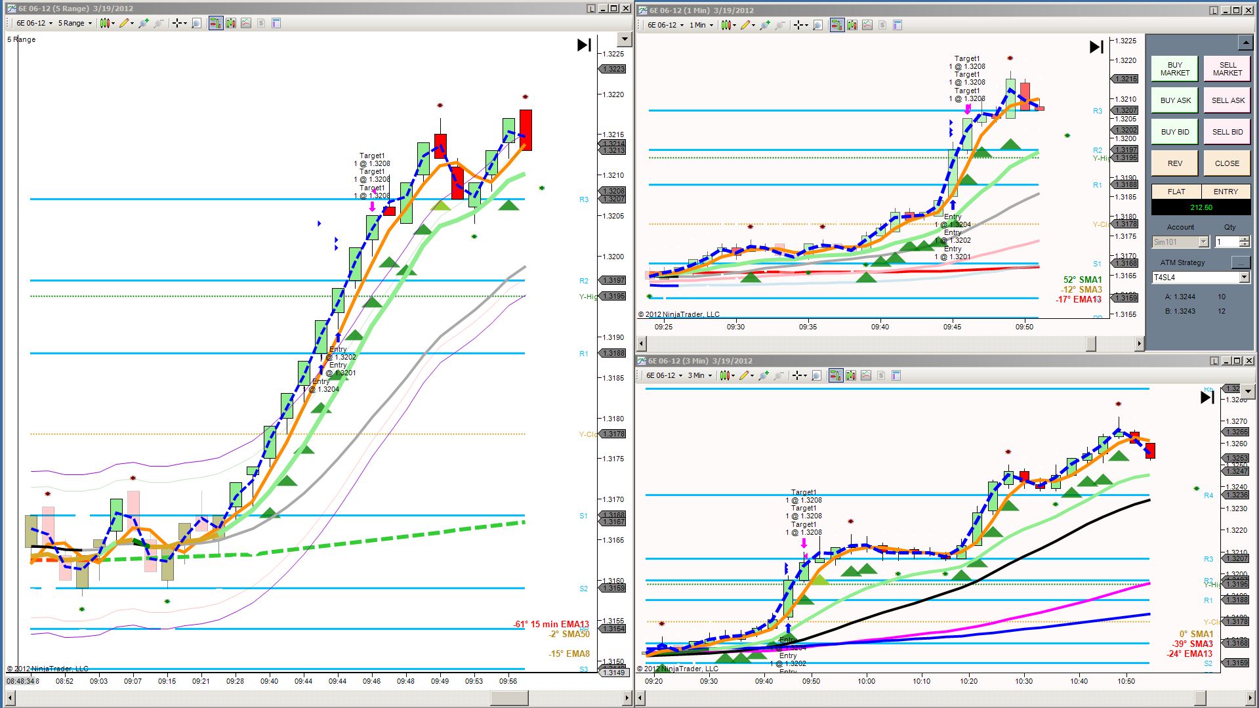This screenshot has height=708, width=1259.
Task: Click Connect data icon in 1 Min toolbar
Action: click(x=765, y=25)
